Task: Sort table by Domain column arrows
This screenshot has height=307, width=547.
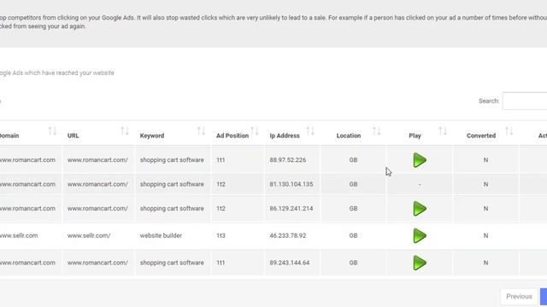Action: pos(52,131)
